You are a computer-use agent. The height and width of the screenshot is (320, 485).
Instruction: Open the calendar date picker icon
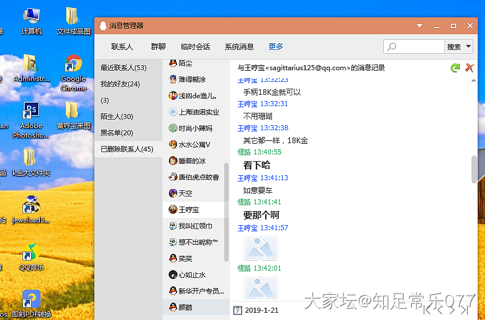[x=238, y=310]
